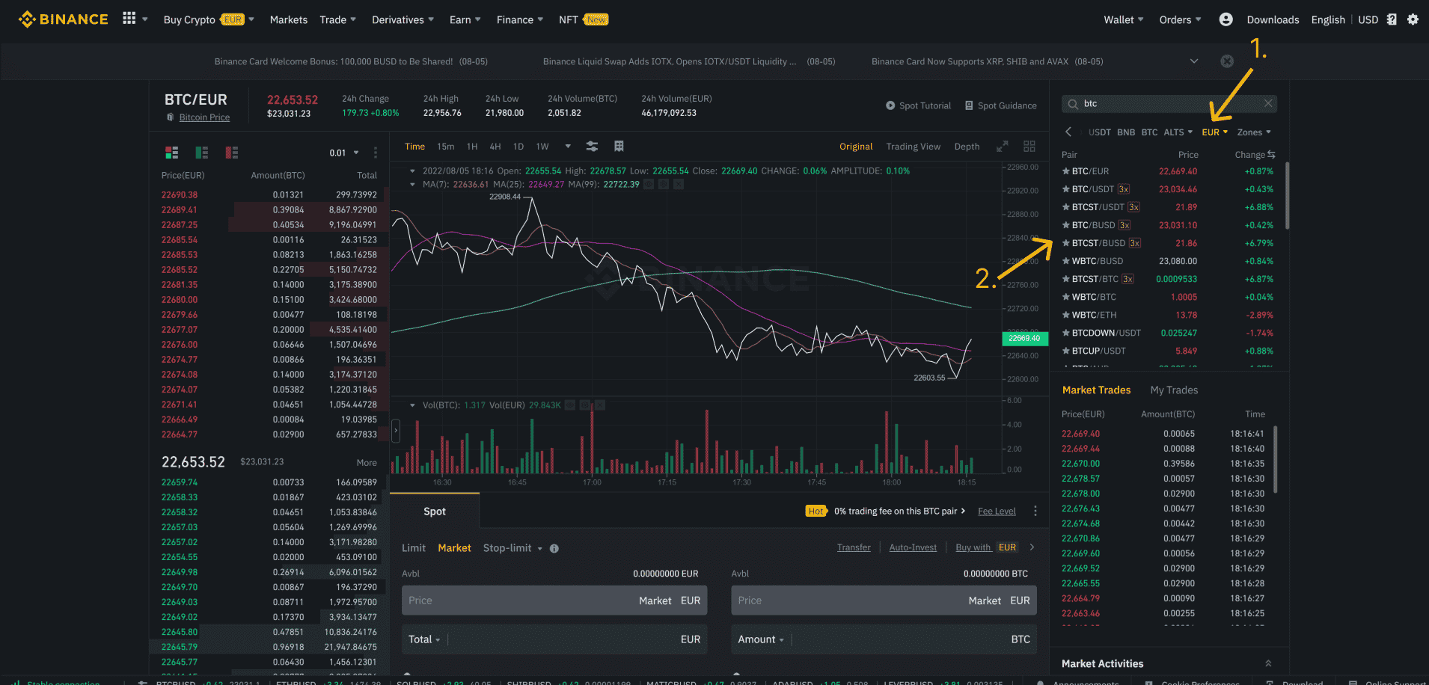Screen dimensions: 1429x685
Task: Switch chart to Trading View tab
Action: (913, 147)
